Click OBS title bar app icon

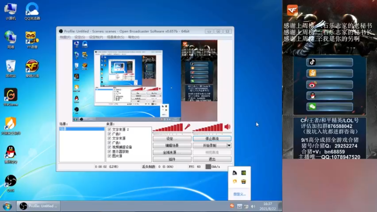[x=61, y=31]
